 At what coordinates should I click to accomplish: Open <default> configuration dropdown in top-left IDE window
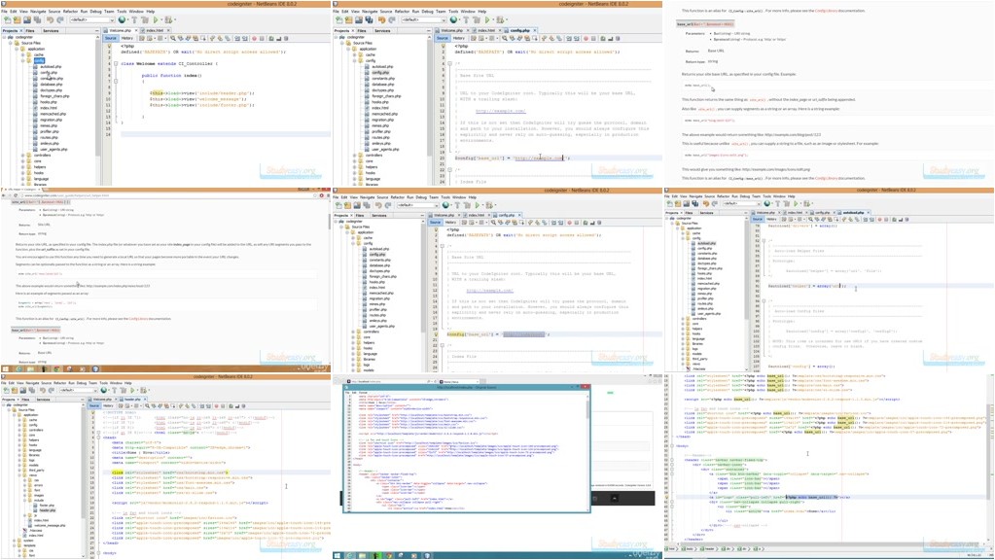(91, 19)
